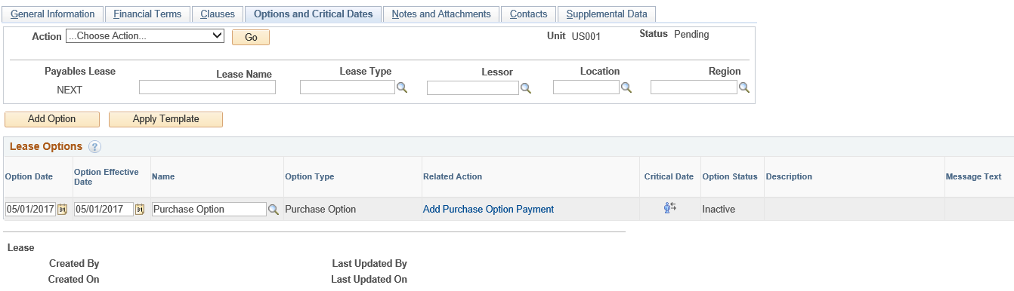The image size is (1014, 291).
Task: Open lookup for Lease Type field
Action: click(402, 88)
